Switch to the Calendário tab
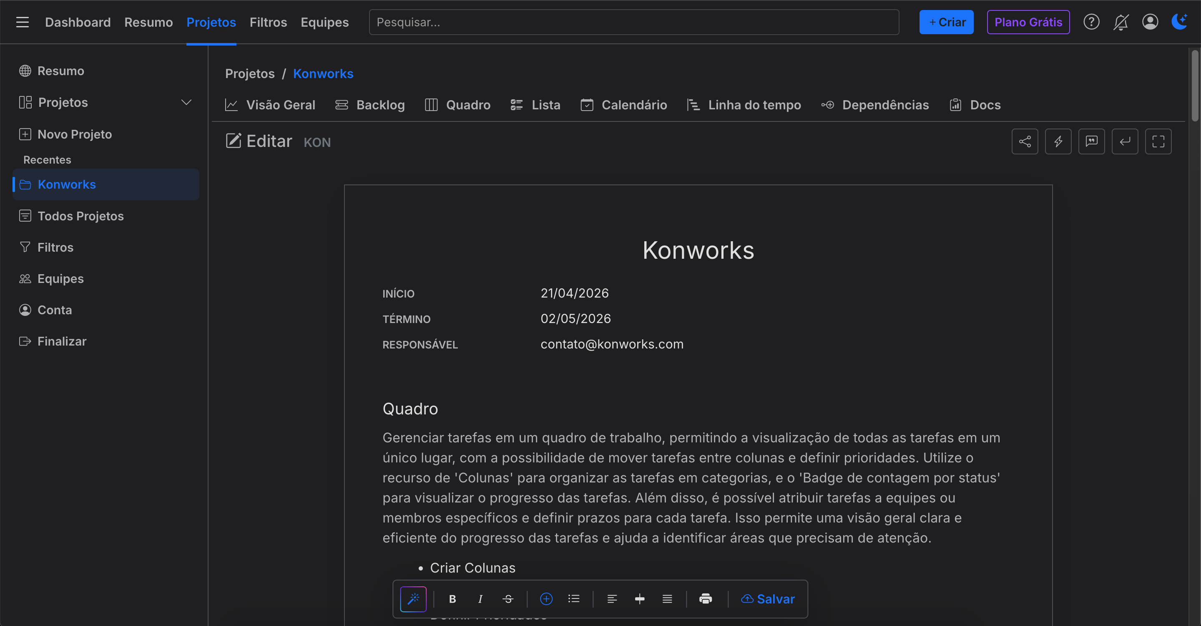This screenshot has height=626, width=1201. [x=624, y=105]
